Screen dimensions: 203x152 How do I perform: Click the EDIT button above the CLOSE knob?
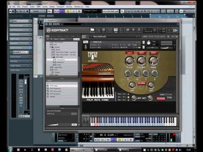(x=129, y=53)
